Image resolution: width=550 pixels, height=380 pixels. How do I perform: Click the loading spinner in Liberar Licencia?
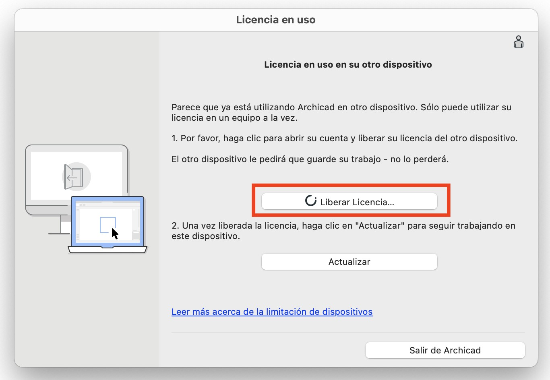[311, 201]
